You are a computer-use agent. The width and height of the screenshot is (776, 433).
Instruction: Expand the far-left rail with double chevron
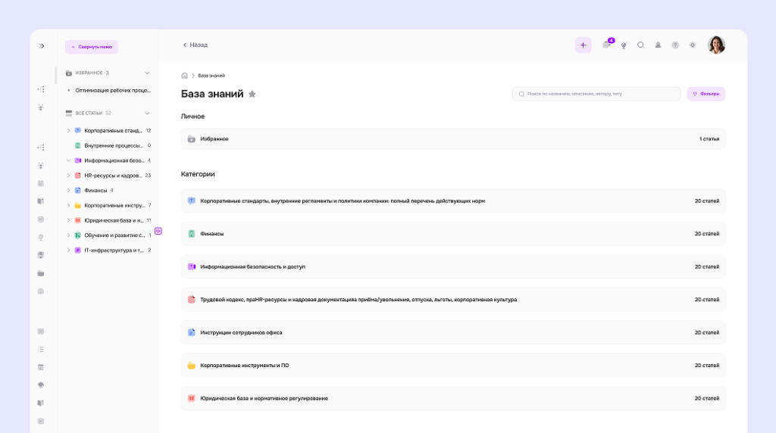[x=42, y=46]
